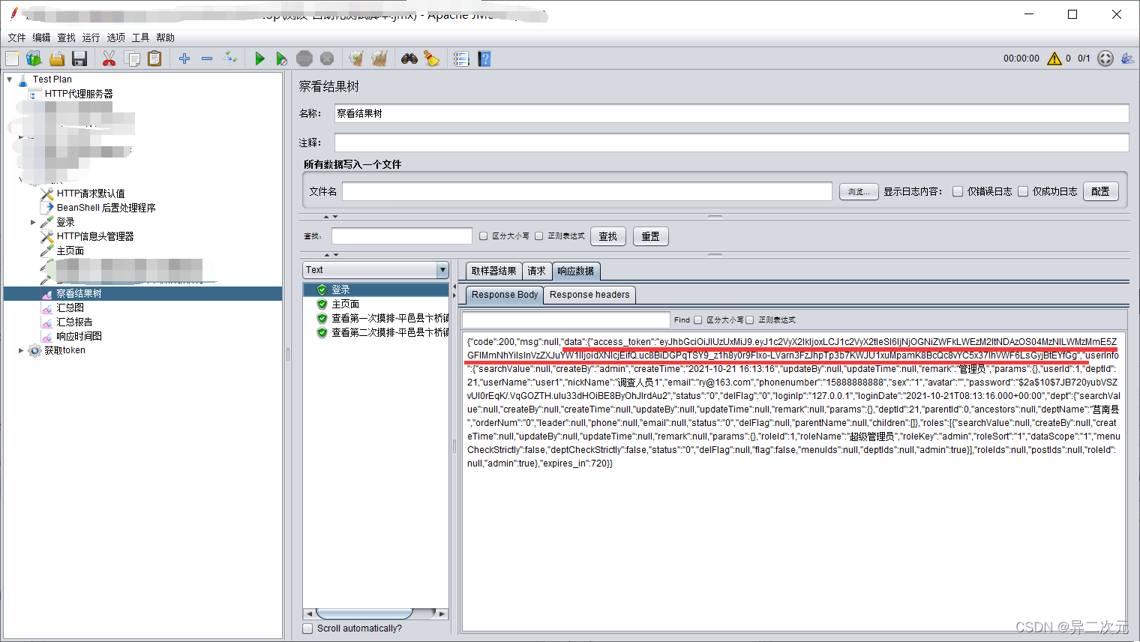Image resolution: width=1140 pixels, height=642 pixels.
Task: Click the Find button in response panel
Action: (x=682, y=320)
